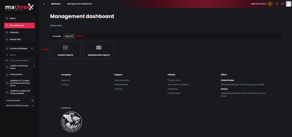Open Terms and Conditions link

[178, 85]
